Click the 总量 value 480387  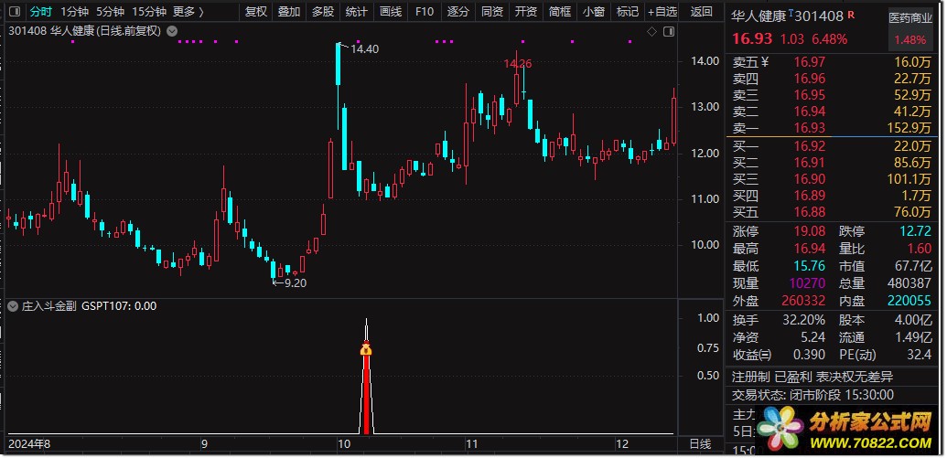909,283
